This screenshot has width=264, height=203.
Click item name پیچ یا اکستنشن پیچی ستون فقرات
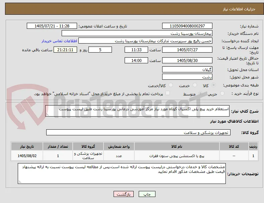(177, 156)
